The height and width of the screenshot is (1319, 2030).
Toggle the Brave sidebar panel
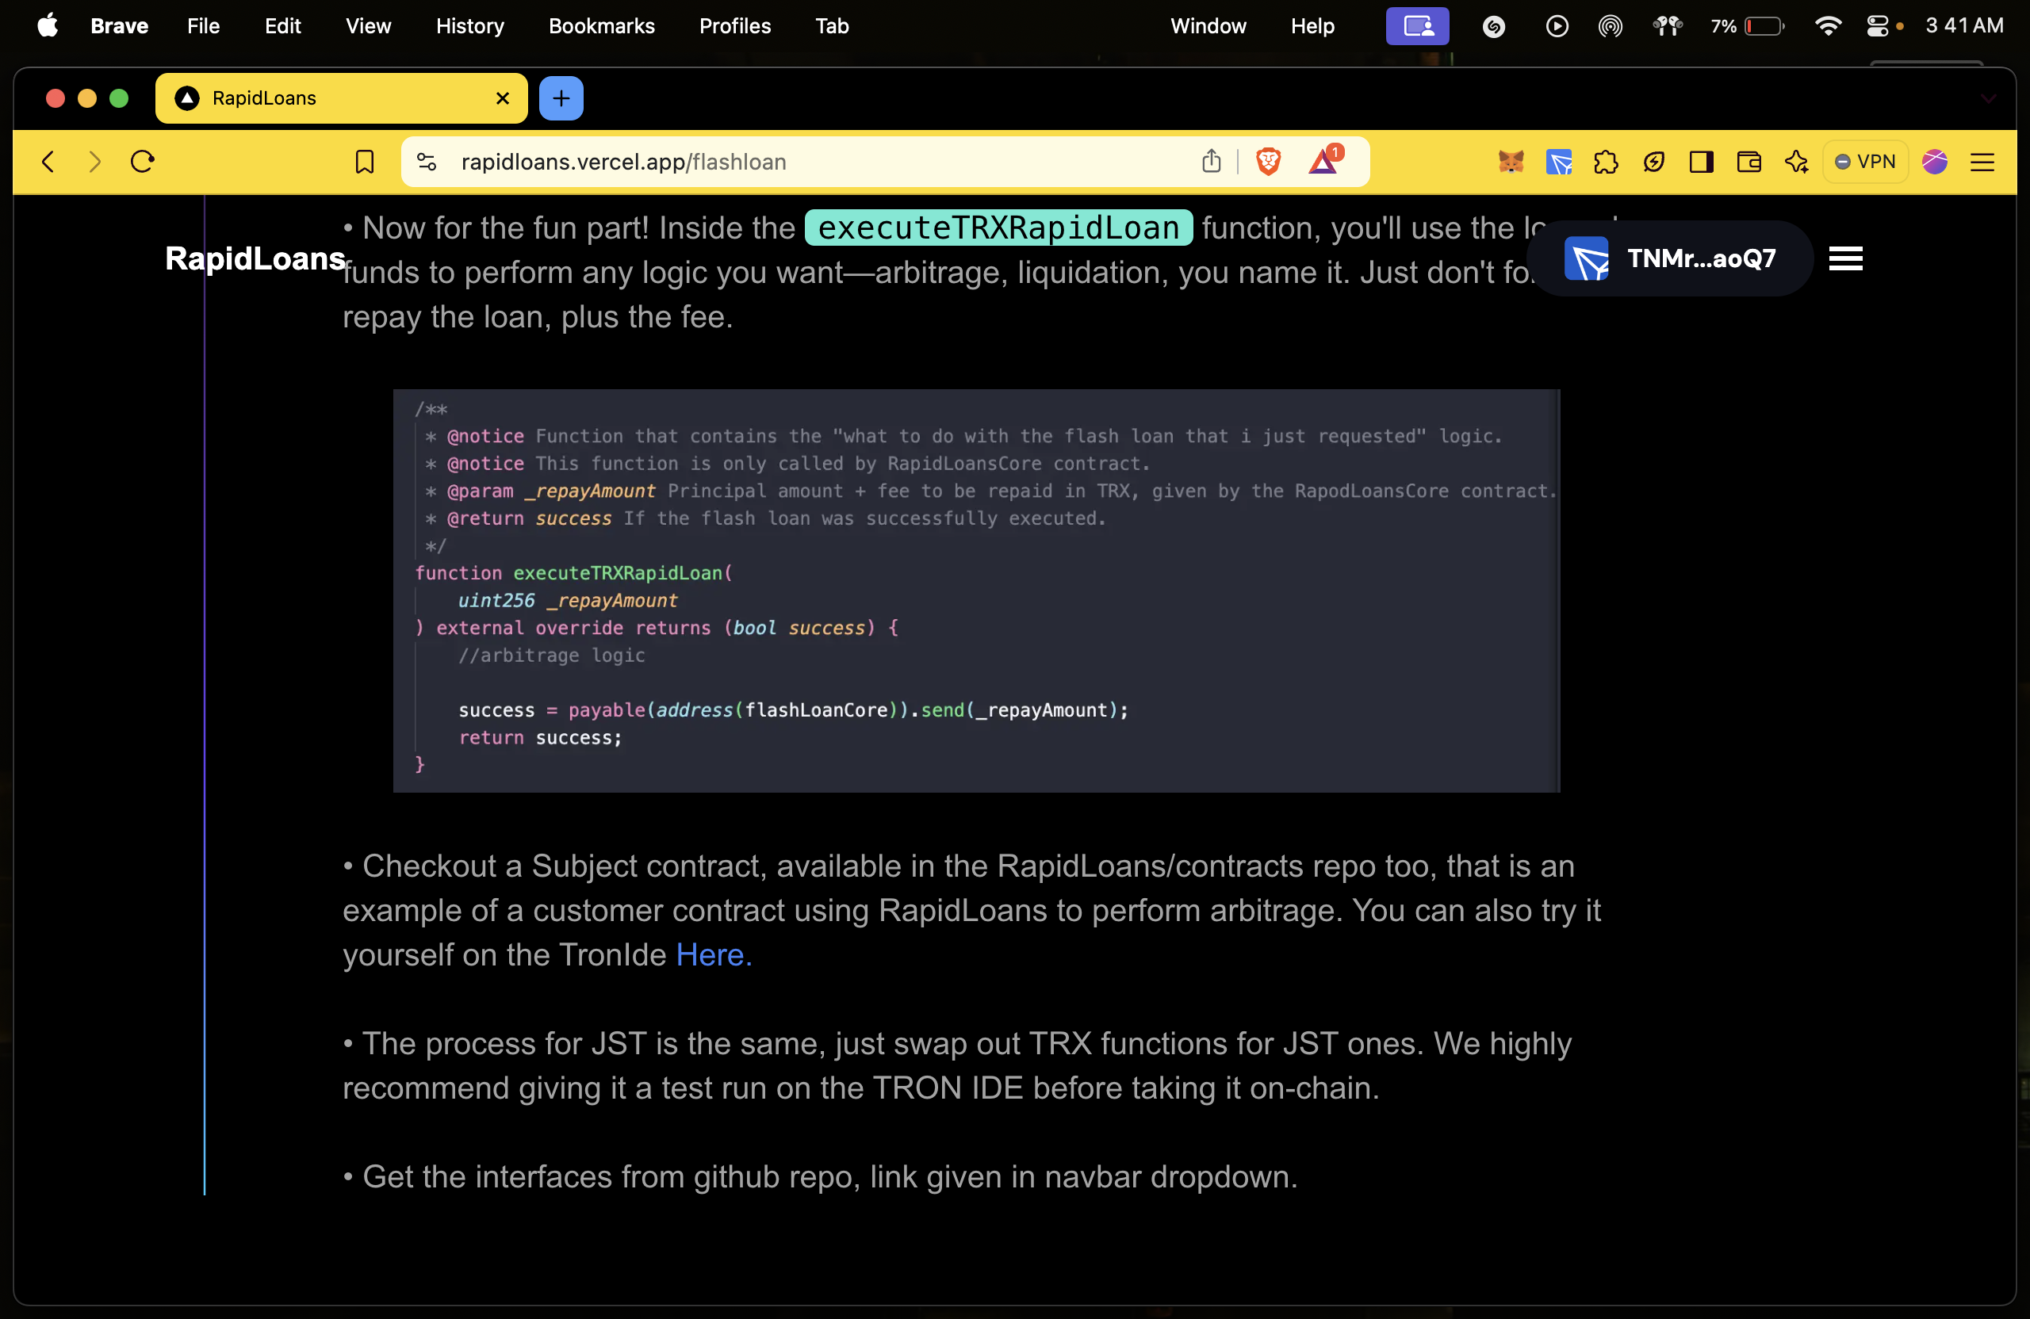[1701, 162]
